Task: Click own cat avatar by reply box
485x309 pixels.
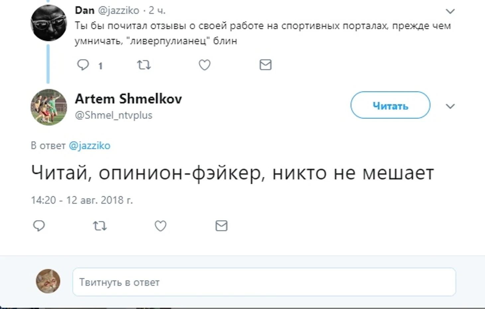Action: (x=48, y=281)
